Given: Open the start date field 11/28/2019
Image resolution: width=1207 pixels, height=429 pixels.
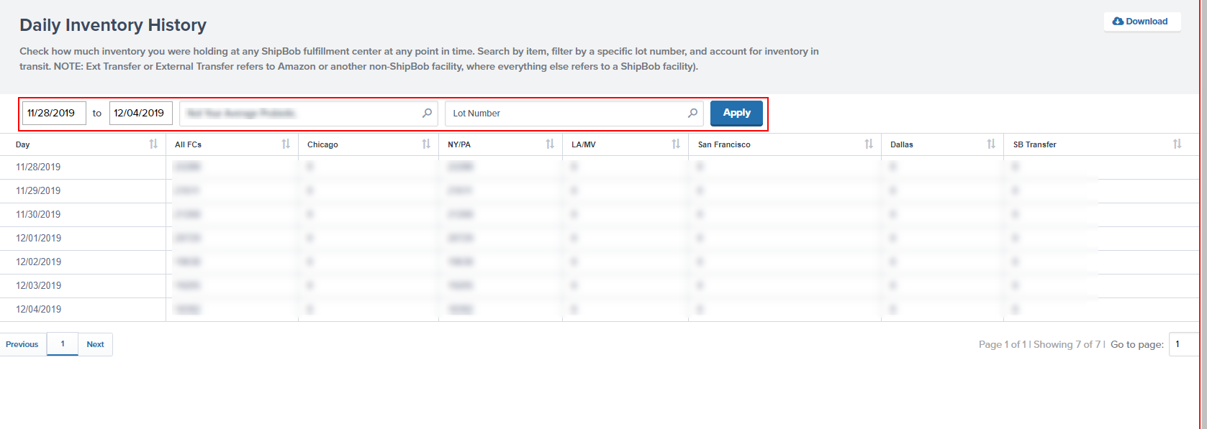Looking at the screenshot, I should pos(54,113).
